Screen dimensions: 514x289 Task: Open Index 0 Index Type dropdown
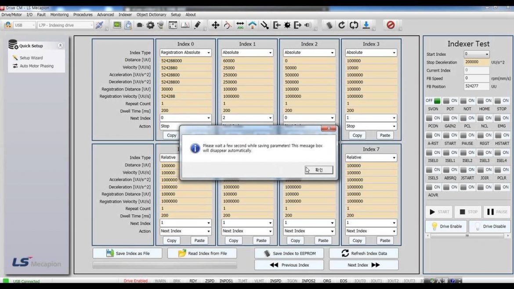[x=185, y=52]
